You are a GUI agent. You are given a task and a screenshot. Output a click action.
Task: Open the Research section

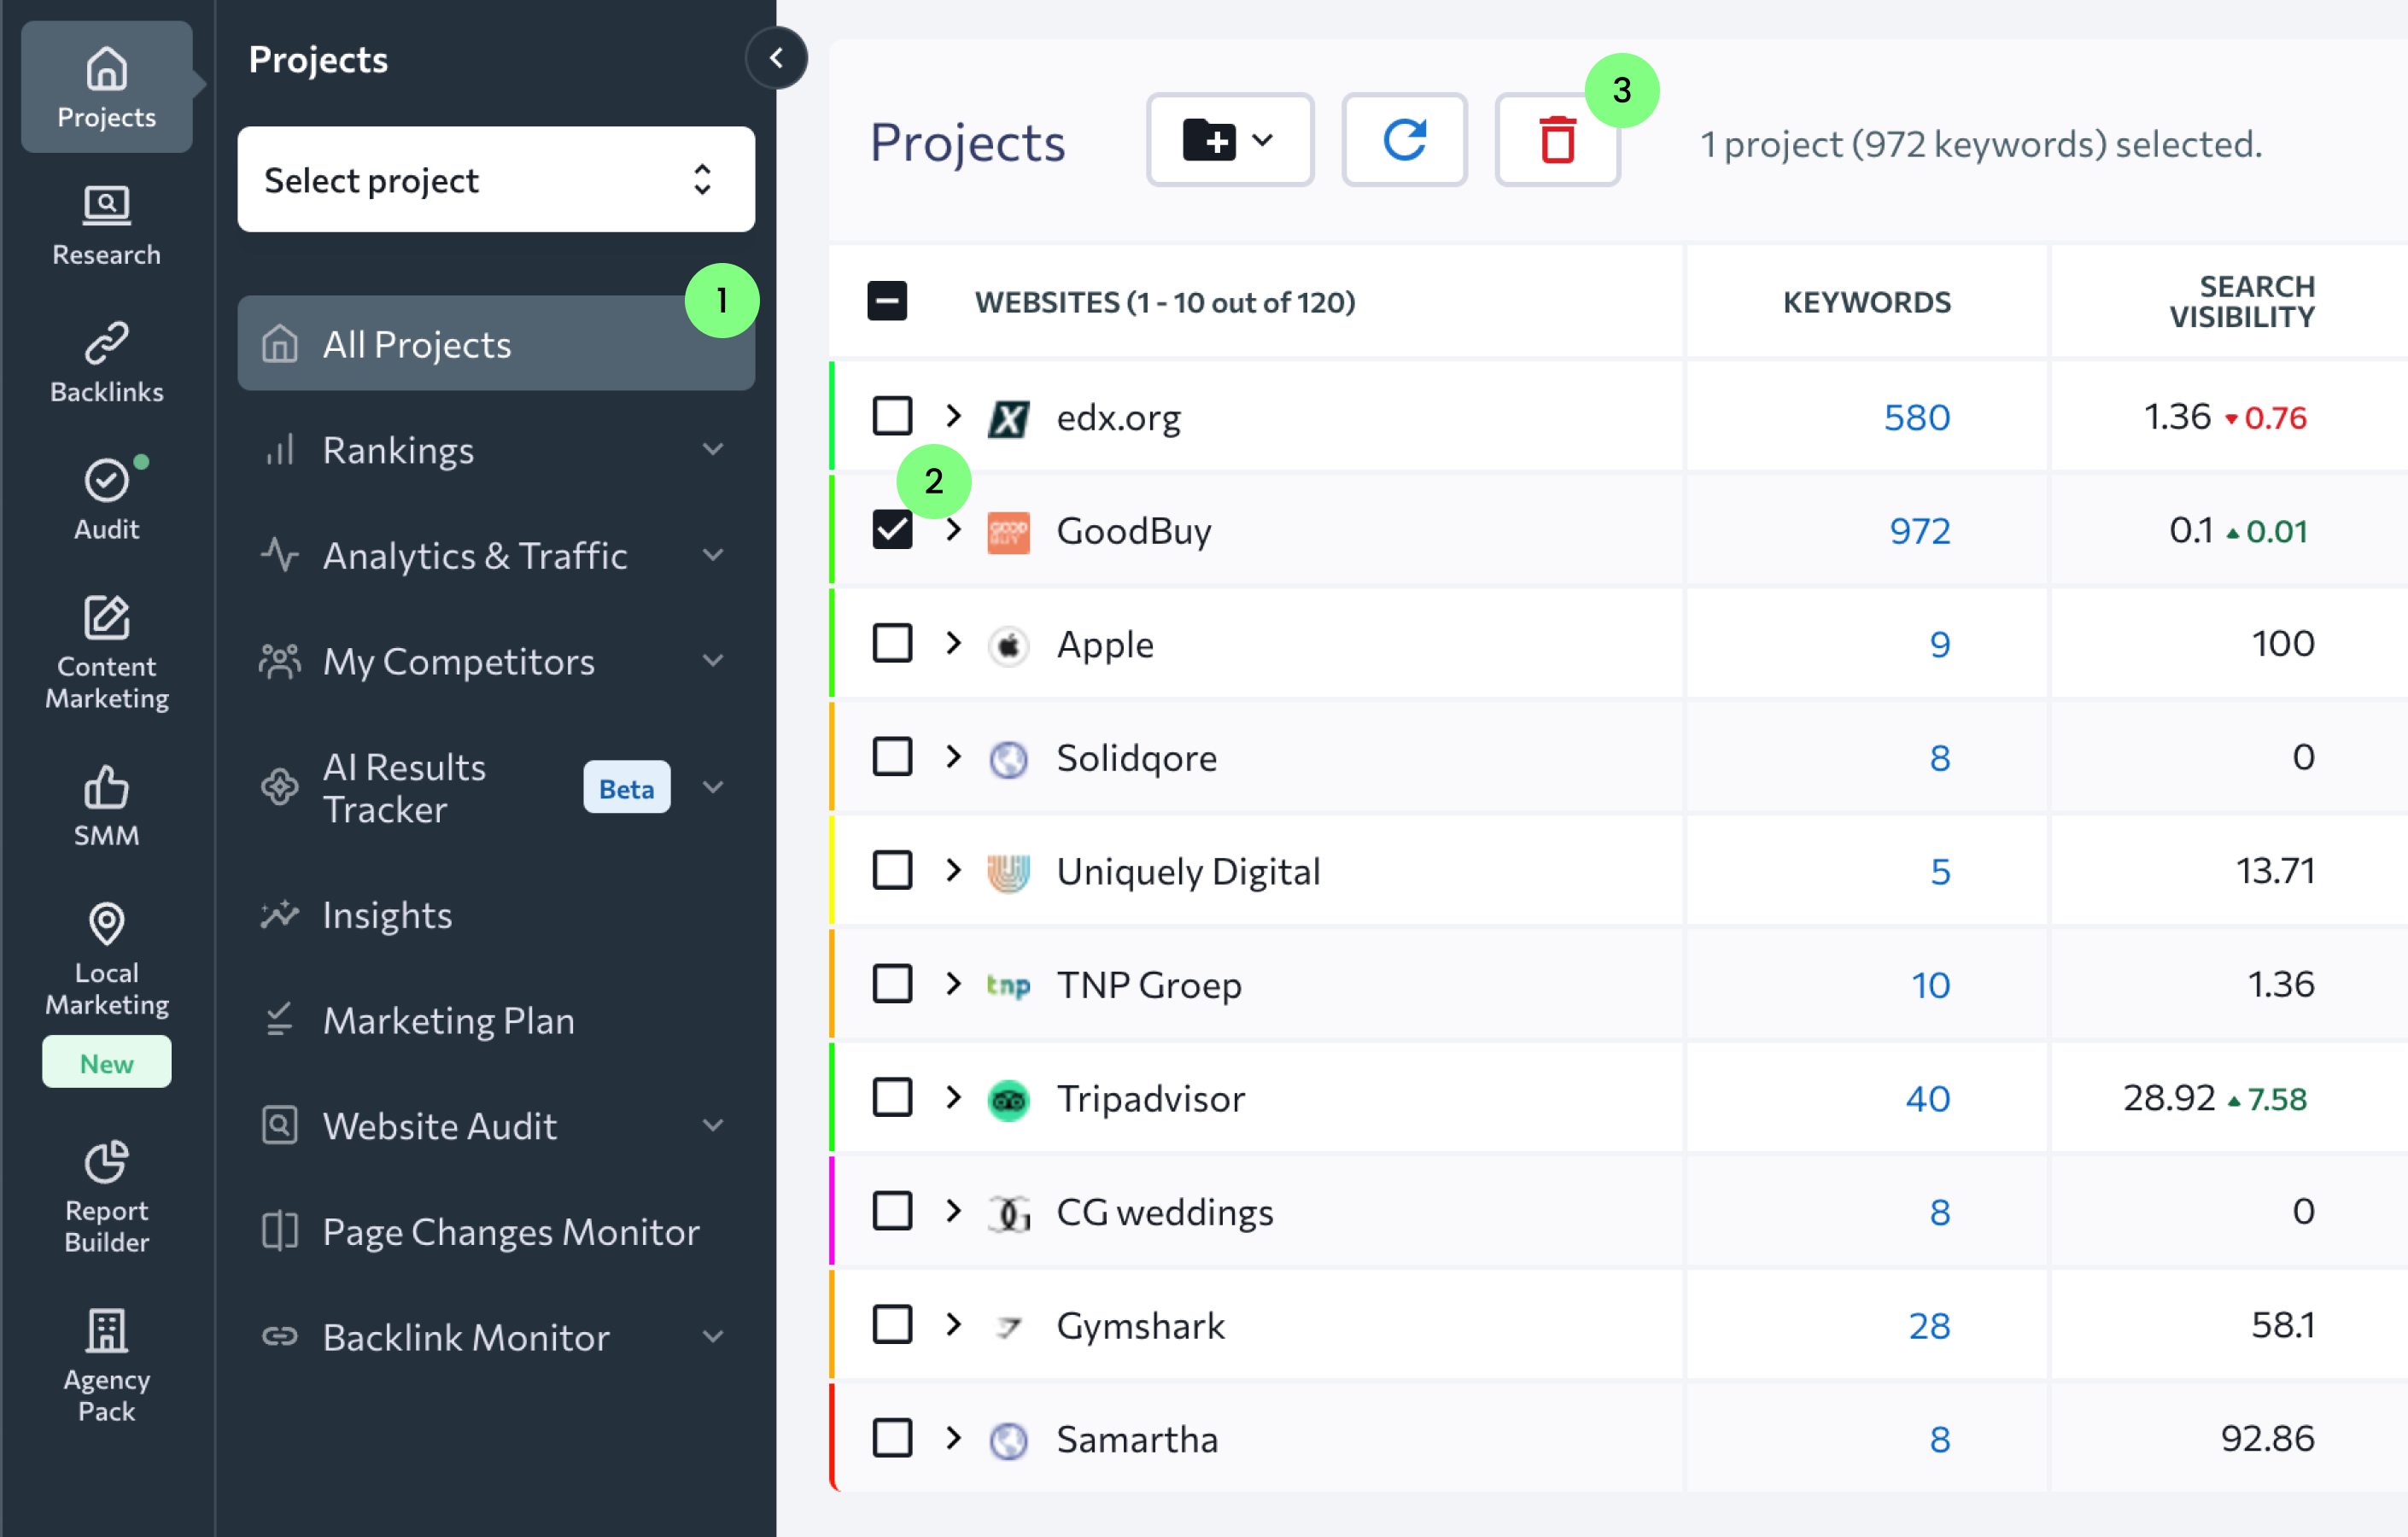pos(106,226)
